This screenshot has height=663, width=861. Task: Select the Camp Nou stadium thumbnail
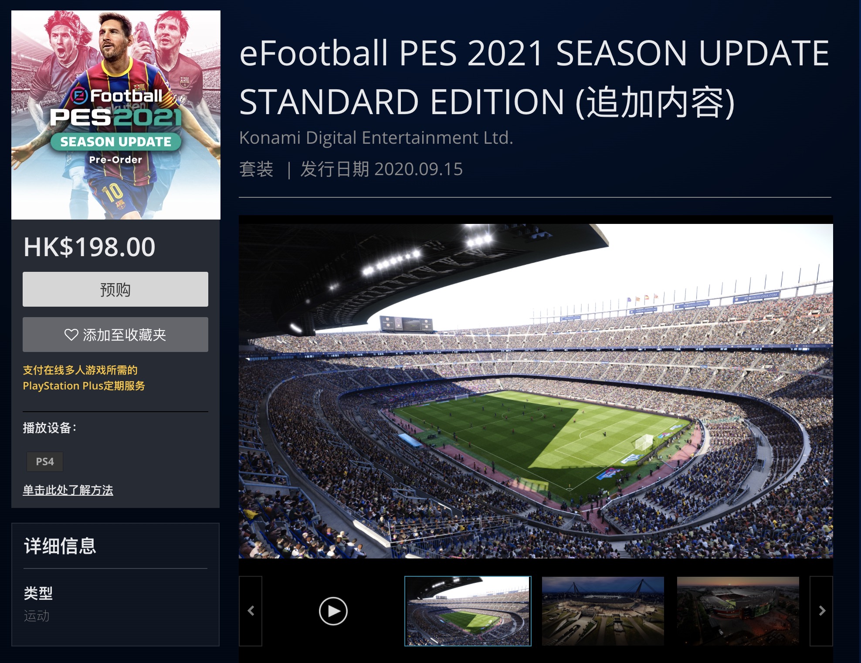pos(468,611)
